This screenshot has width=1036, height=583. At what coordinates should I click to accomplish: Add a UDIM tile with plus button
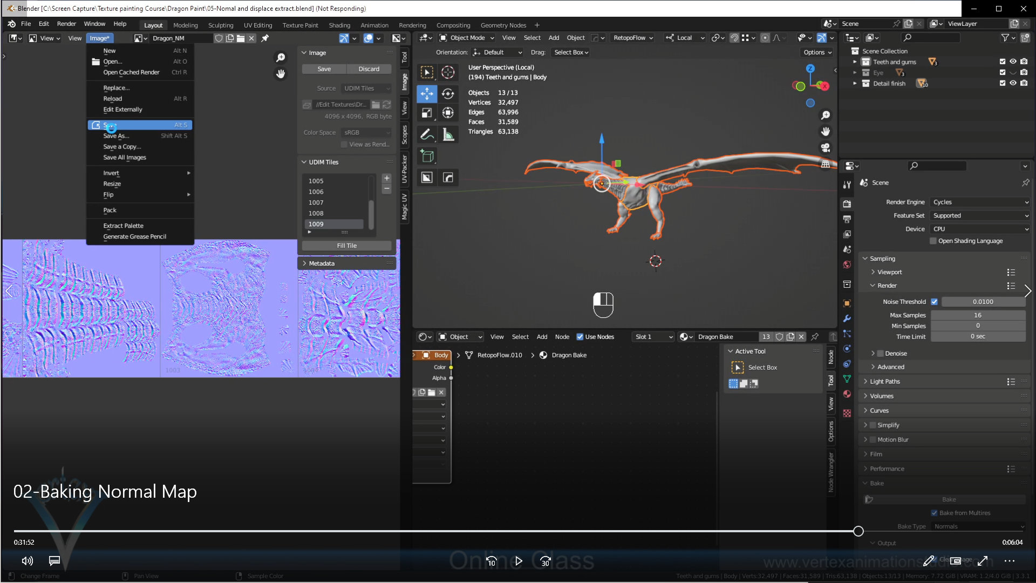tap(386, 178)
